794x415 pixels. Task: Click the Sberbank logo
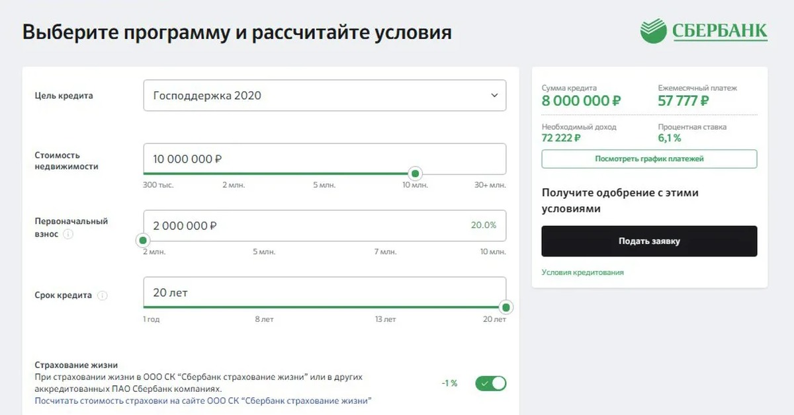click(704, 31)
